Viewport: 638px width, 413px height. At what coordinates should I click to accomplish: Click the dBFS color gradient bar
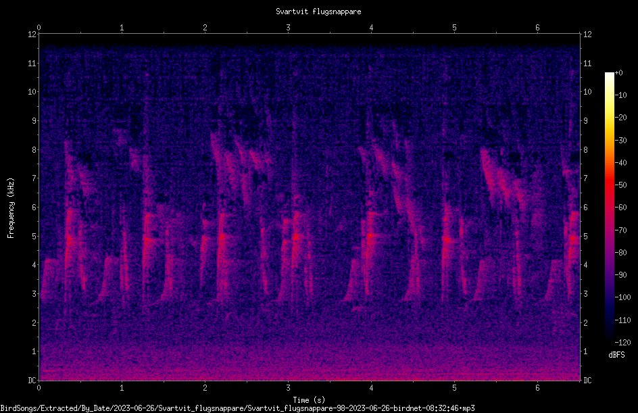(x=609, y=208)
